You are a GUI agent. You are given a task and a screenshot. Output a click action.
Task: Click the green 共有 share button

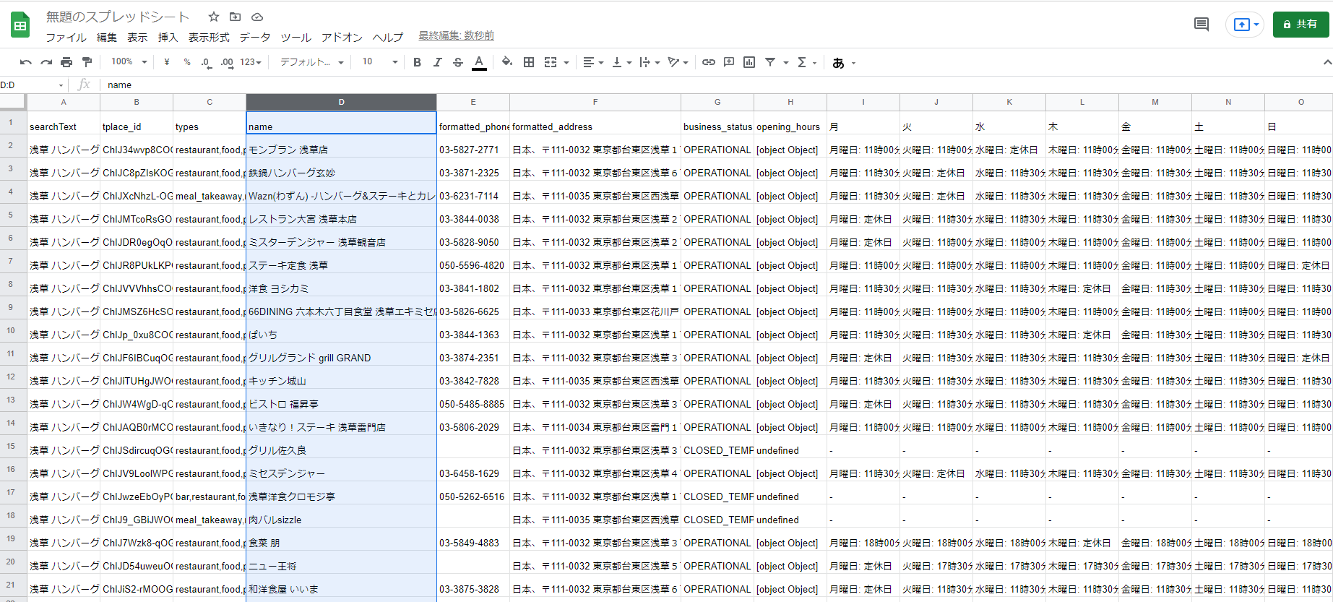[1300, 25]
